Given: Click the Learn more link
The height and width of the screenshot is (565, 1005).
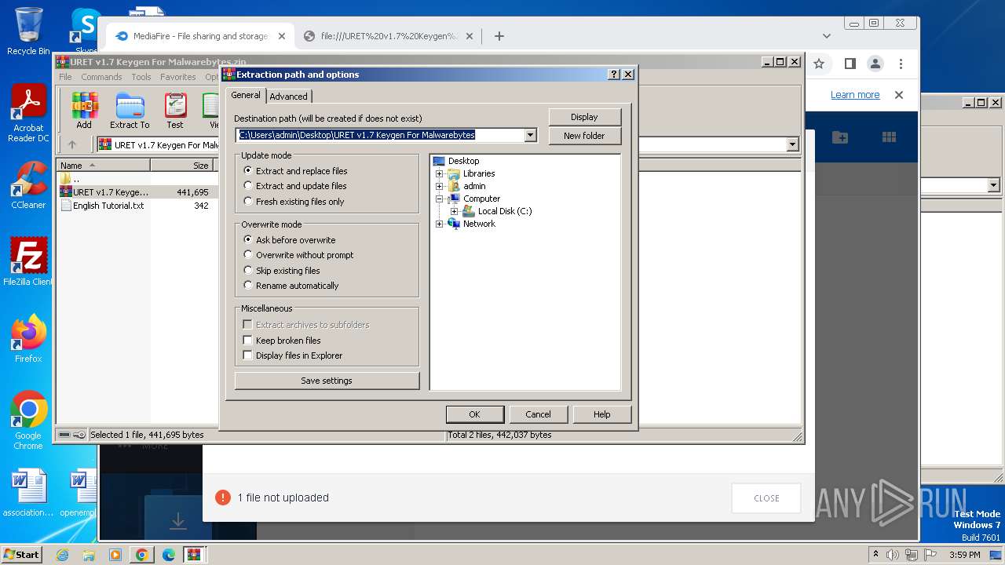Looking at the screenshot, I should 855,95.
